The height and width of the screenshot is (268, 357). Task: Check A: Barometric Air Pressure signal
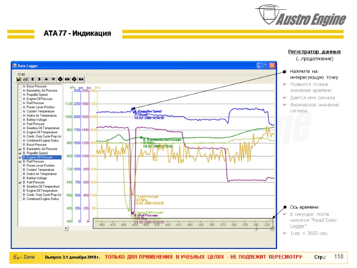20,91
